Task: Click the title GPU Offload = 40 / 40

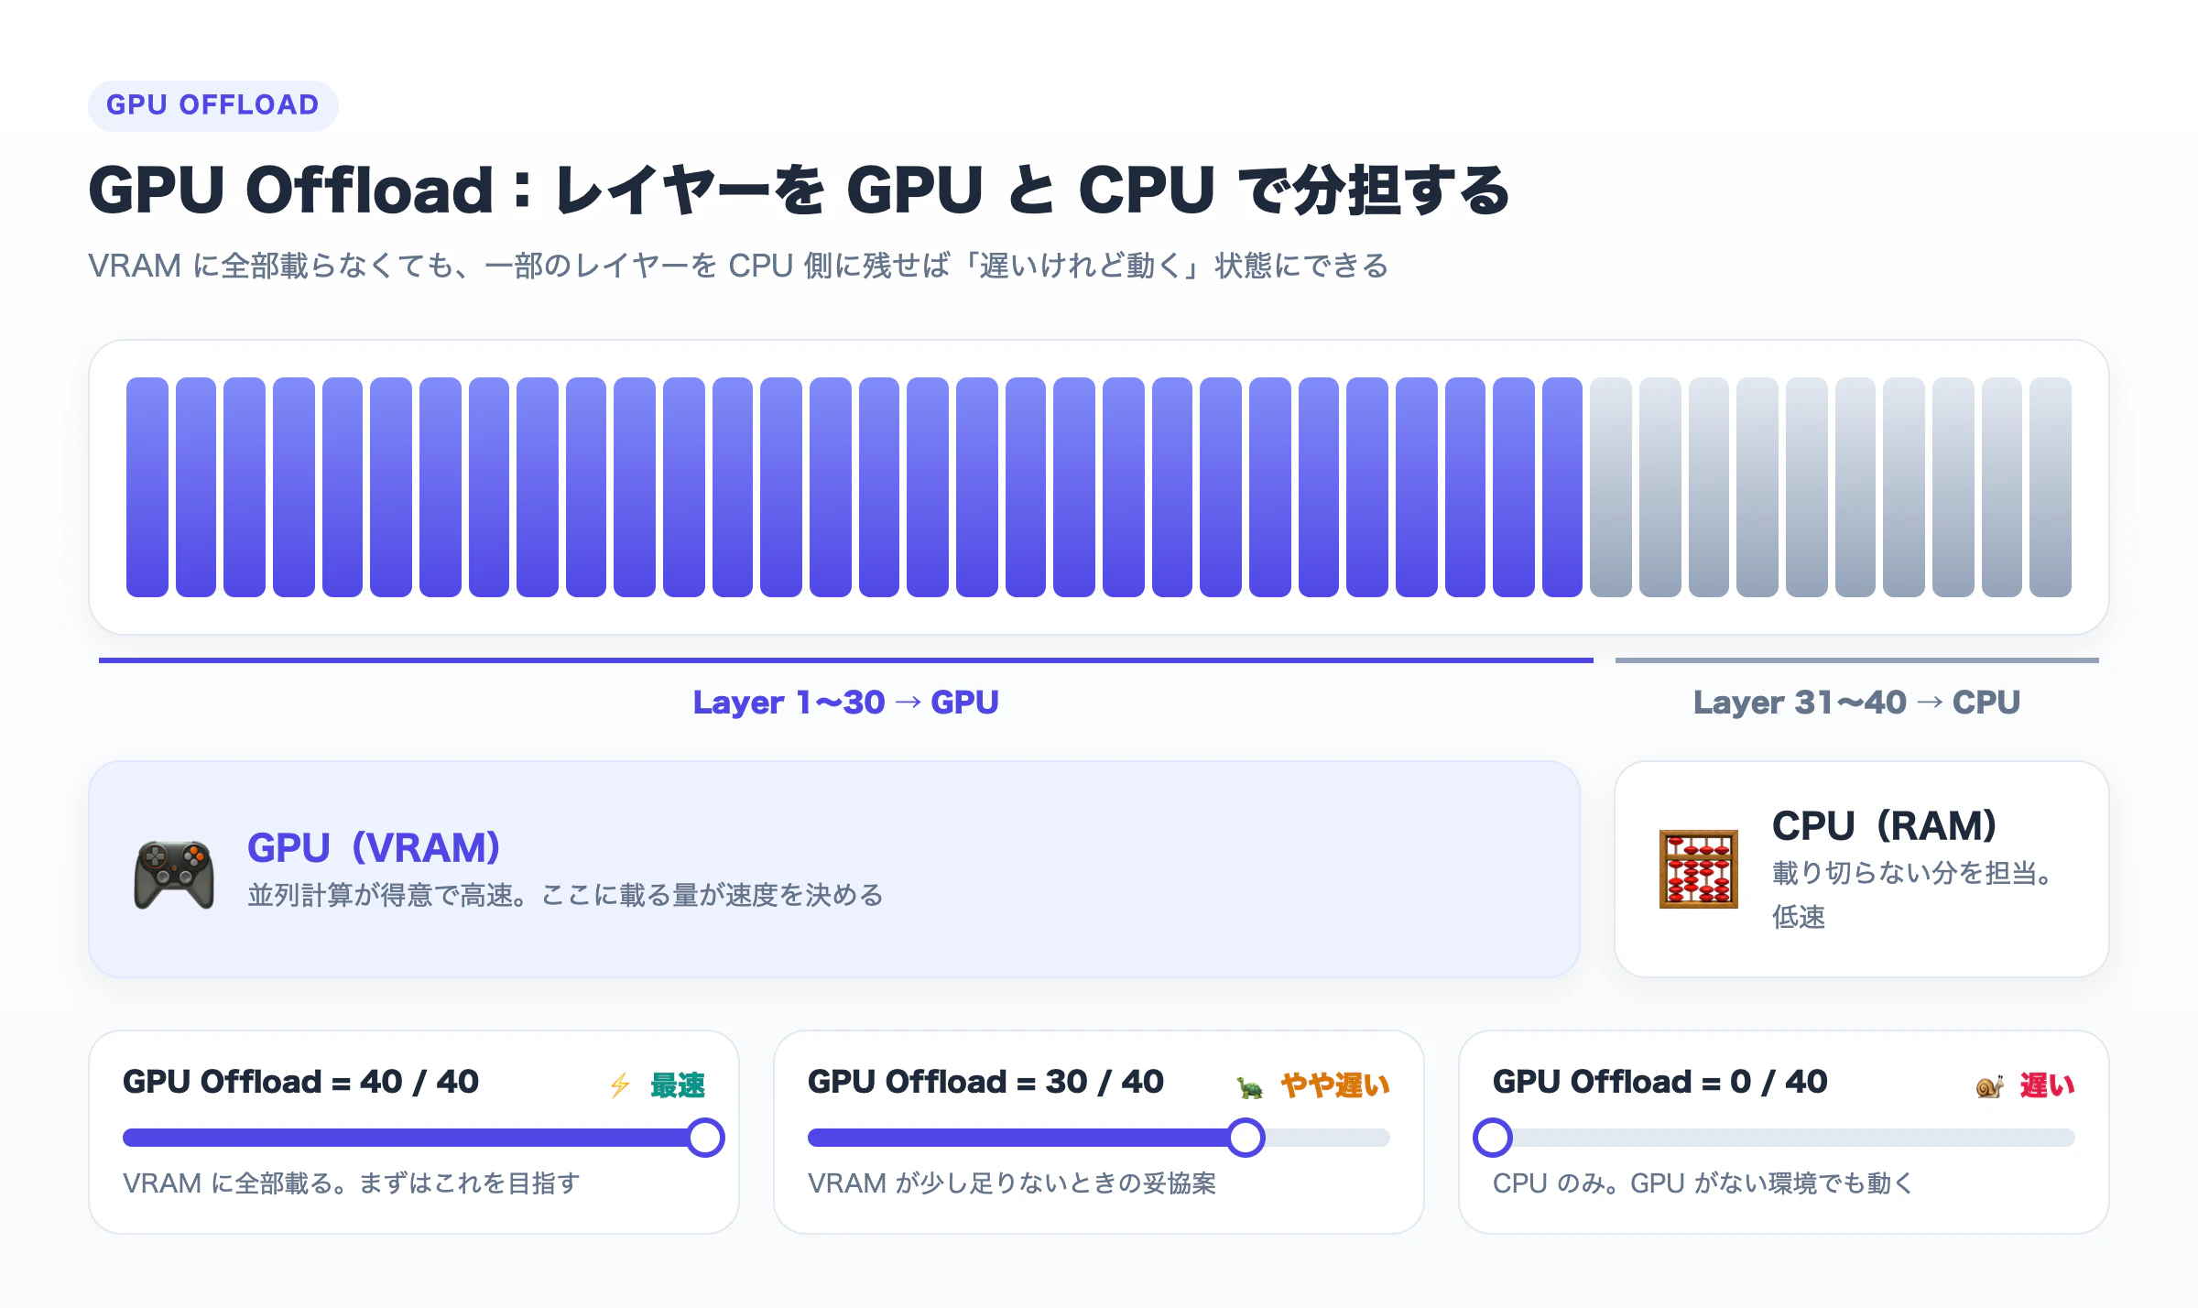Action: coord(300,1082)
